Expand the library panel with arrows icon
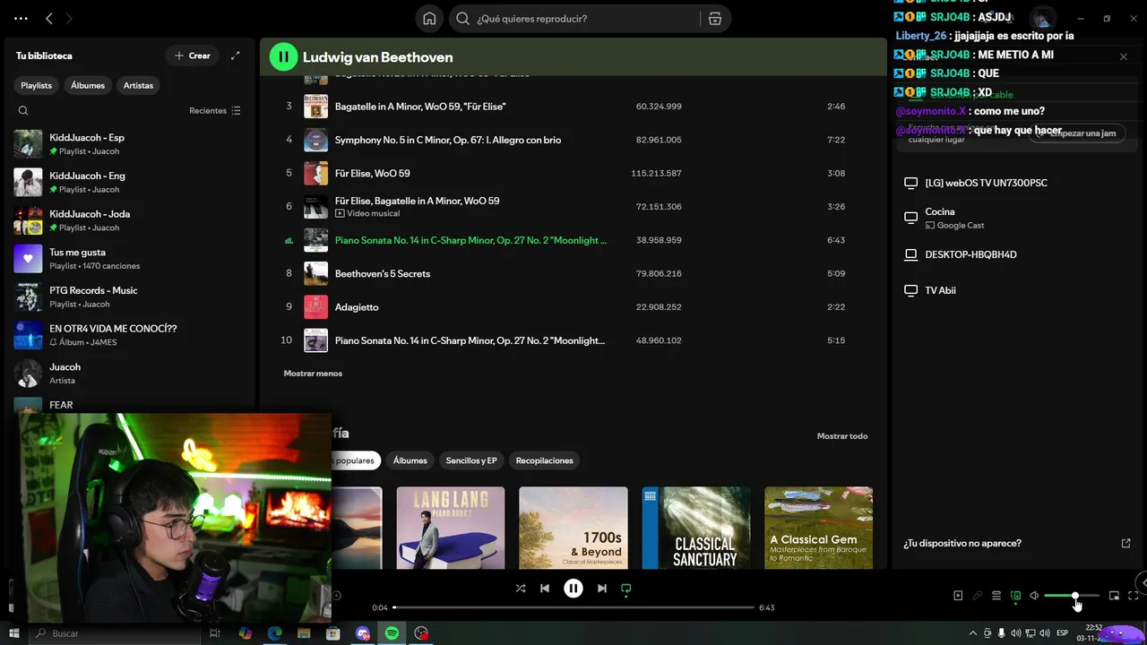 [x=236, y=56]
